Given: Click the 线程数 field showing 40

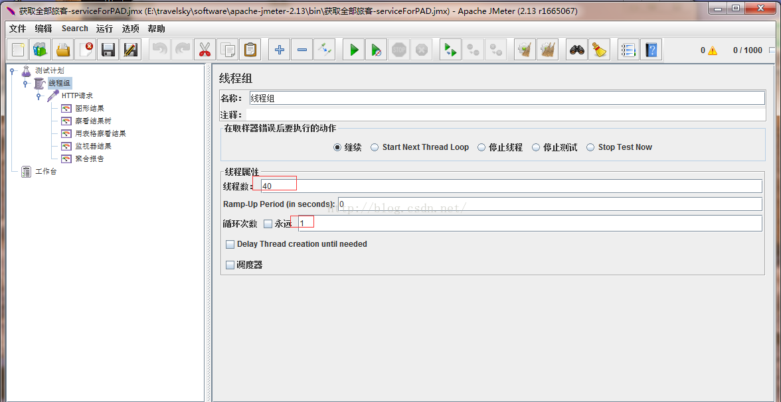Looking at the screenshot, I should pyautogui.click(x=511, y=186).
